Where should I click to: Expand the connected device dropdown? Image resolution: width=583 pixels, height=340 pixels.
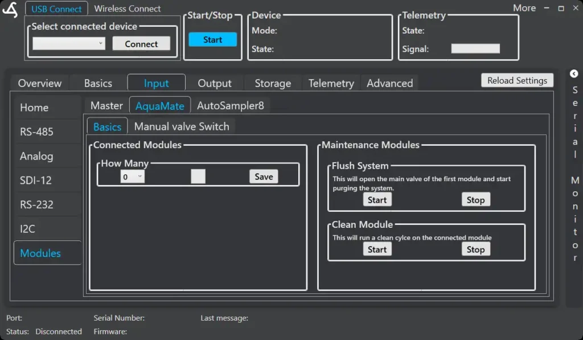(69, 43)
